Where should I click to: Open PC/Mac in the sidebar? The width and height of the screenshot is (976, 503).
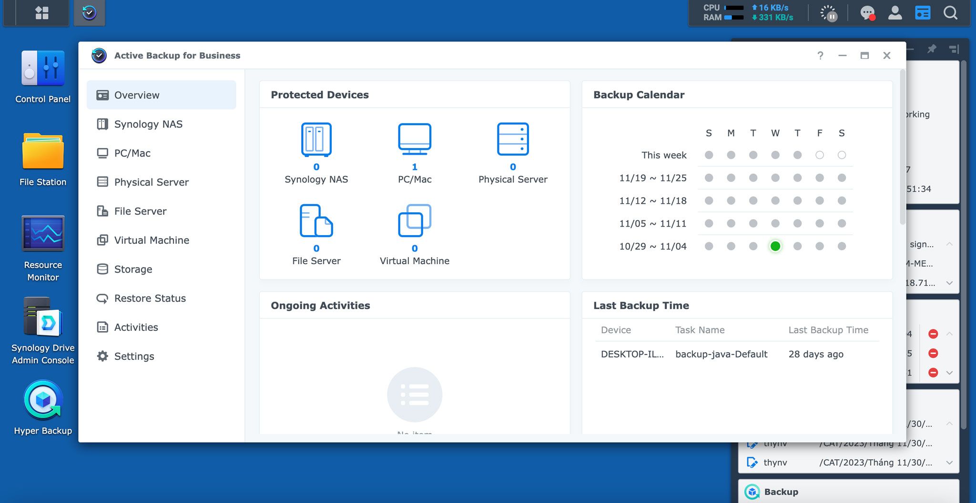click(x=161, y=153)
